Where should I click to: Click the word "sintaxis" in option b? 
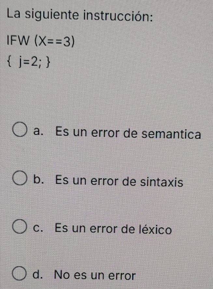pos(162,181)
